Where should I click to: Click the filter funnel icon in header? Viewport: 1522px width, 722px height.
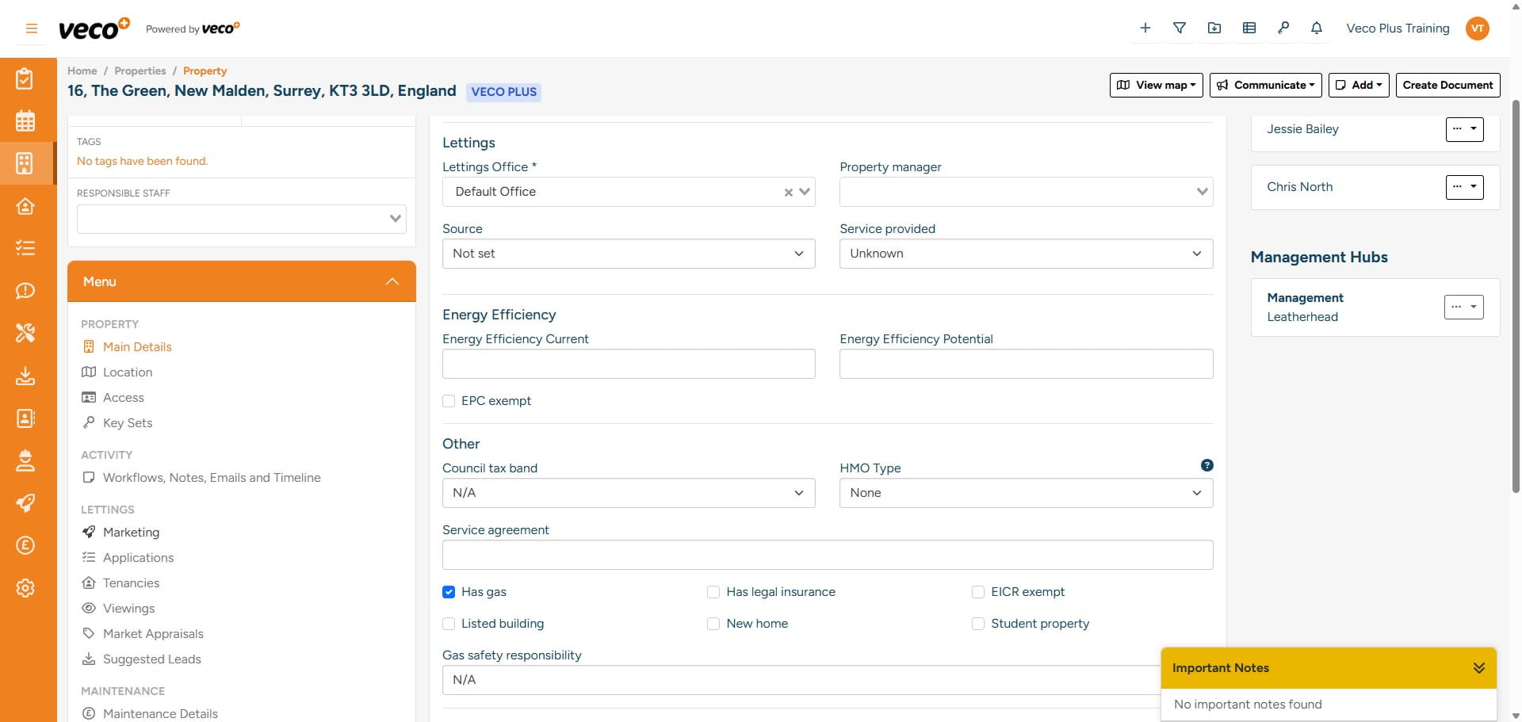[1180, 29]
